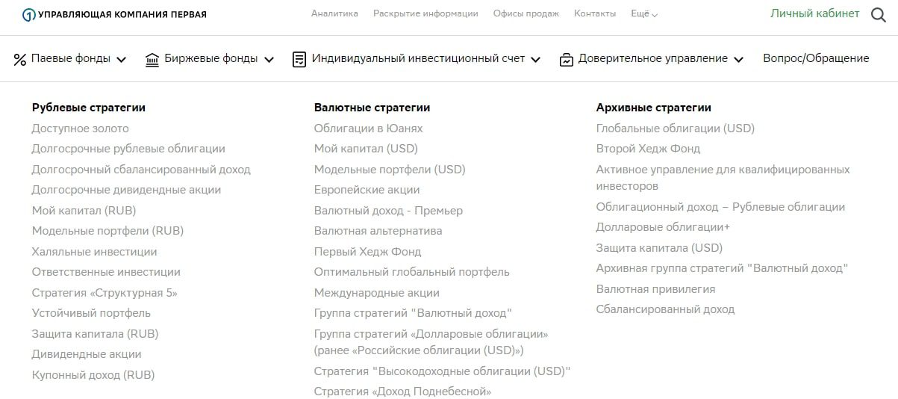The image size is (898, 399).
Task: Select Халяльные инвестиции link
Action: coord(94,252)
